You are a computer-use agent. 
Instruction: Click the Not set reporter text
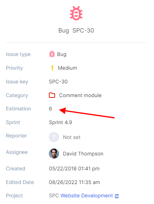point(72,137)
